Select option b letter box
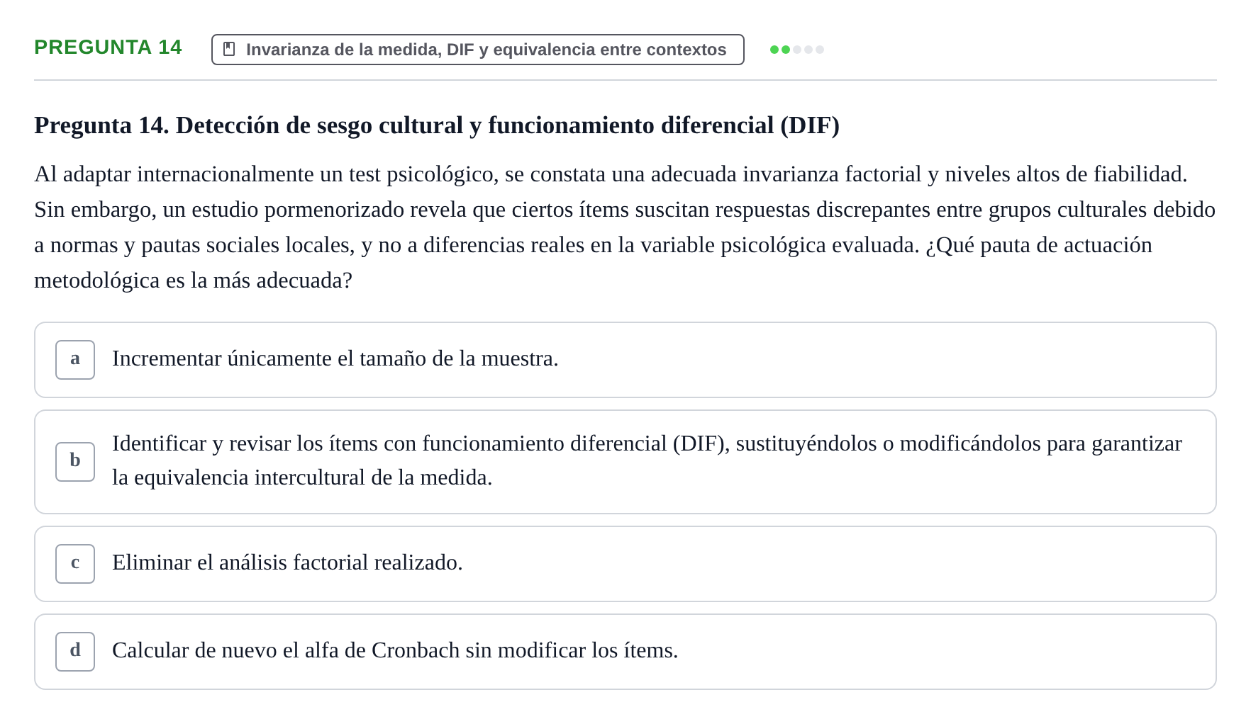The image size is (1251, 724). [x=75, y=462]
